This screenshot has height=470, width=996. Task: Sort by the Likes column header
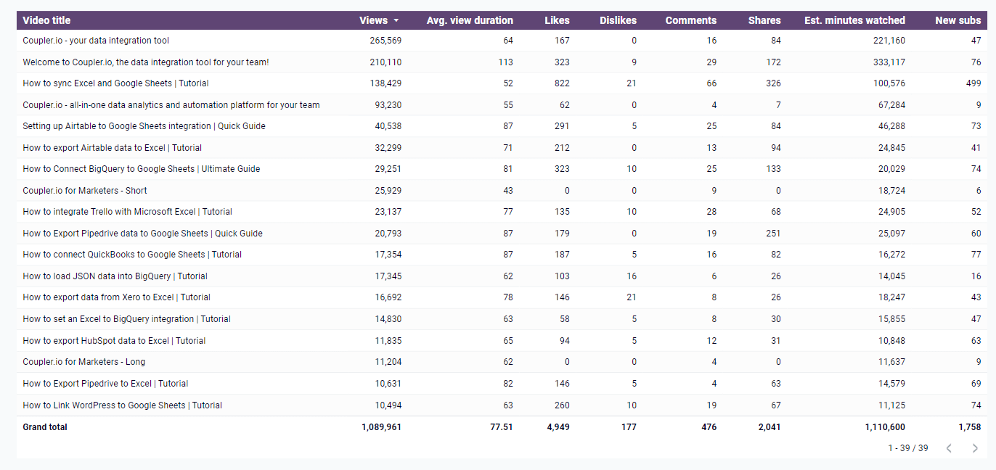[557, 20]
